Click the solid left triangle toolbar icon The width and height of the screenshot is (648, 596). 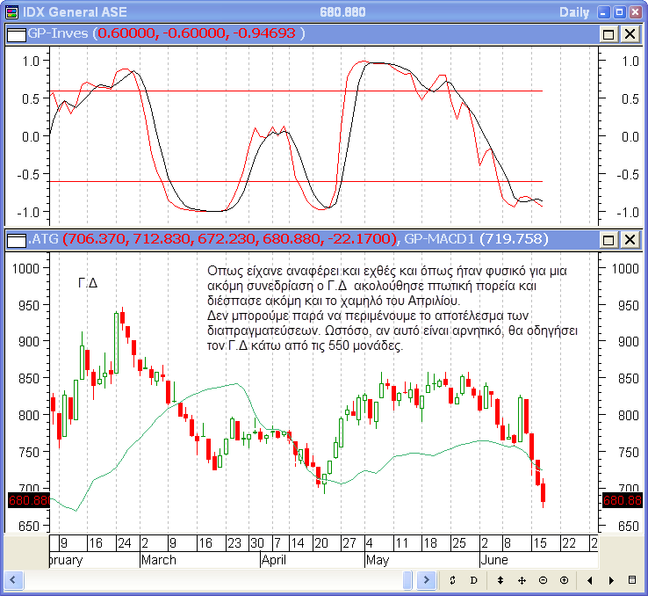point(590,581)
